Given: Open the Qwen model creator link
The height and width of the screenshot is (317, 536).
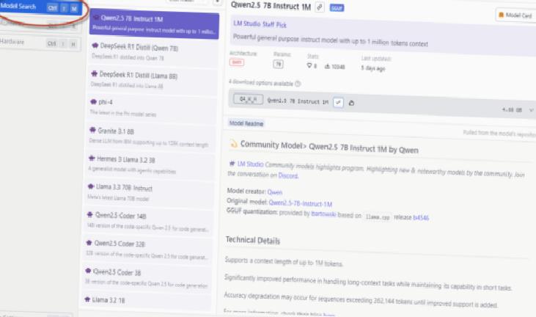Looking at the screenshot, I should coord(275,192).
